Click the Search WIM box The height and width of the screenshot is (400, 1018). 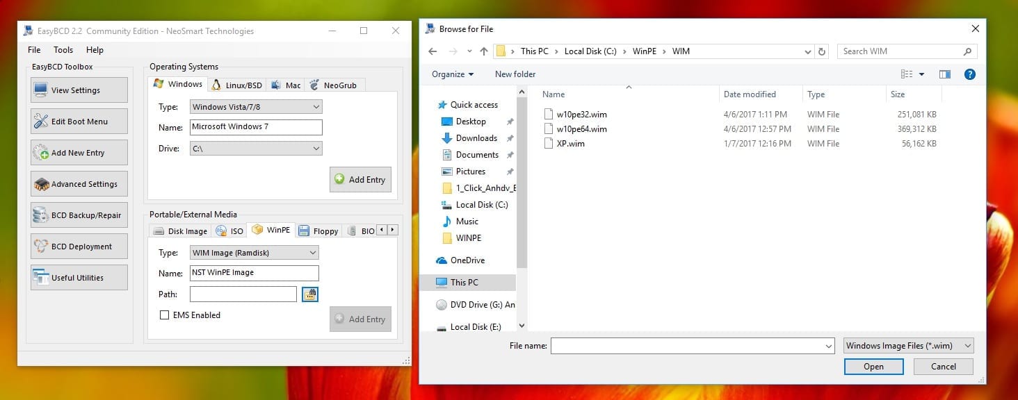tap(907, 51)
